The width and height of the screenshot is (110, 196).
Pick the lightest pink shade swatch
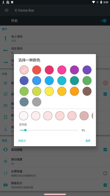pyautogui.click(x=24, y=116)
